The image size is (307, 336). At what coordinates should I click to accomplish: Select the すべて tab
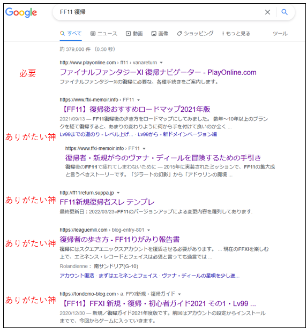click(71, 33)
